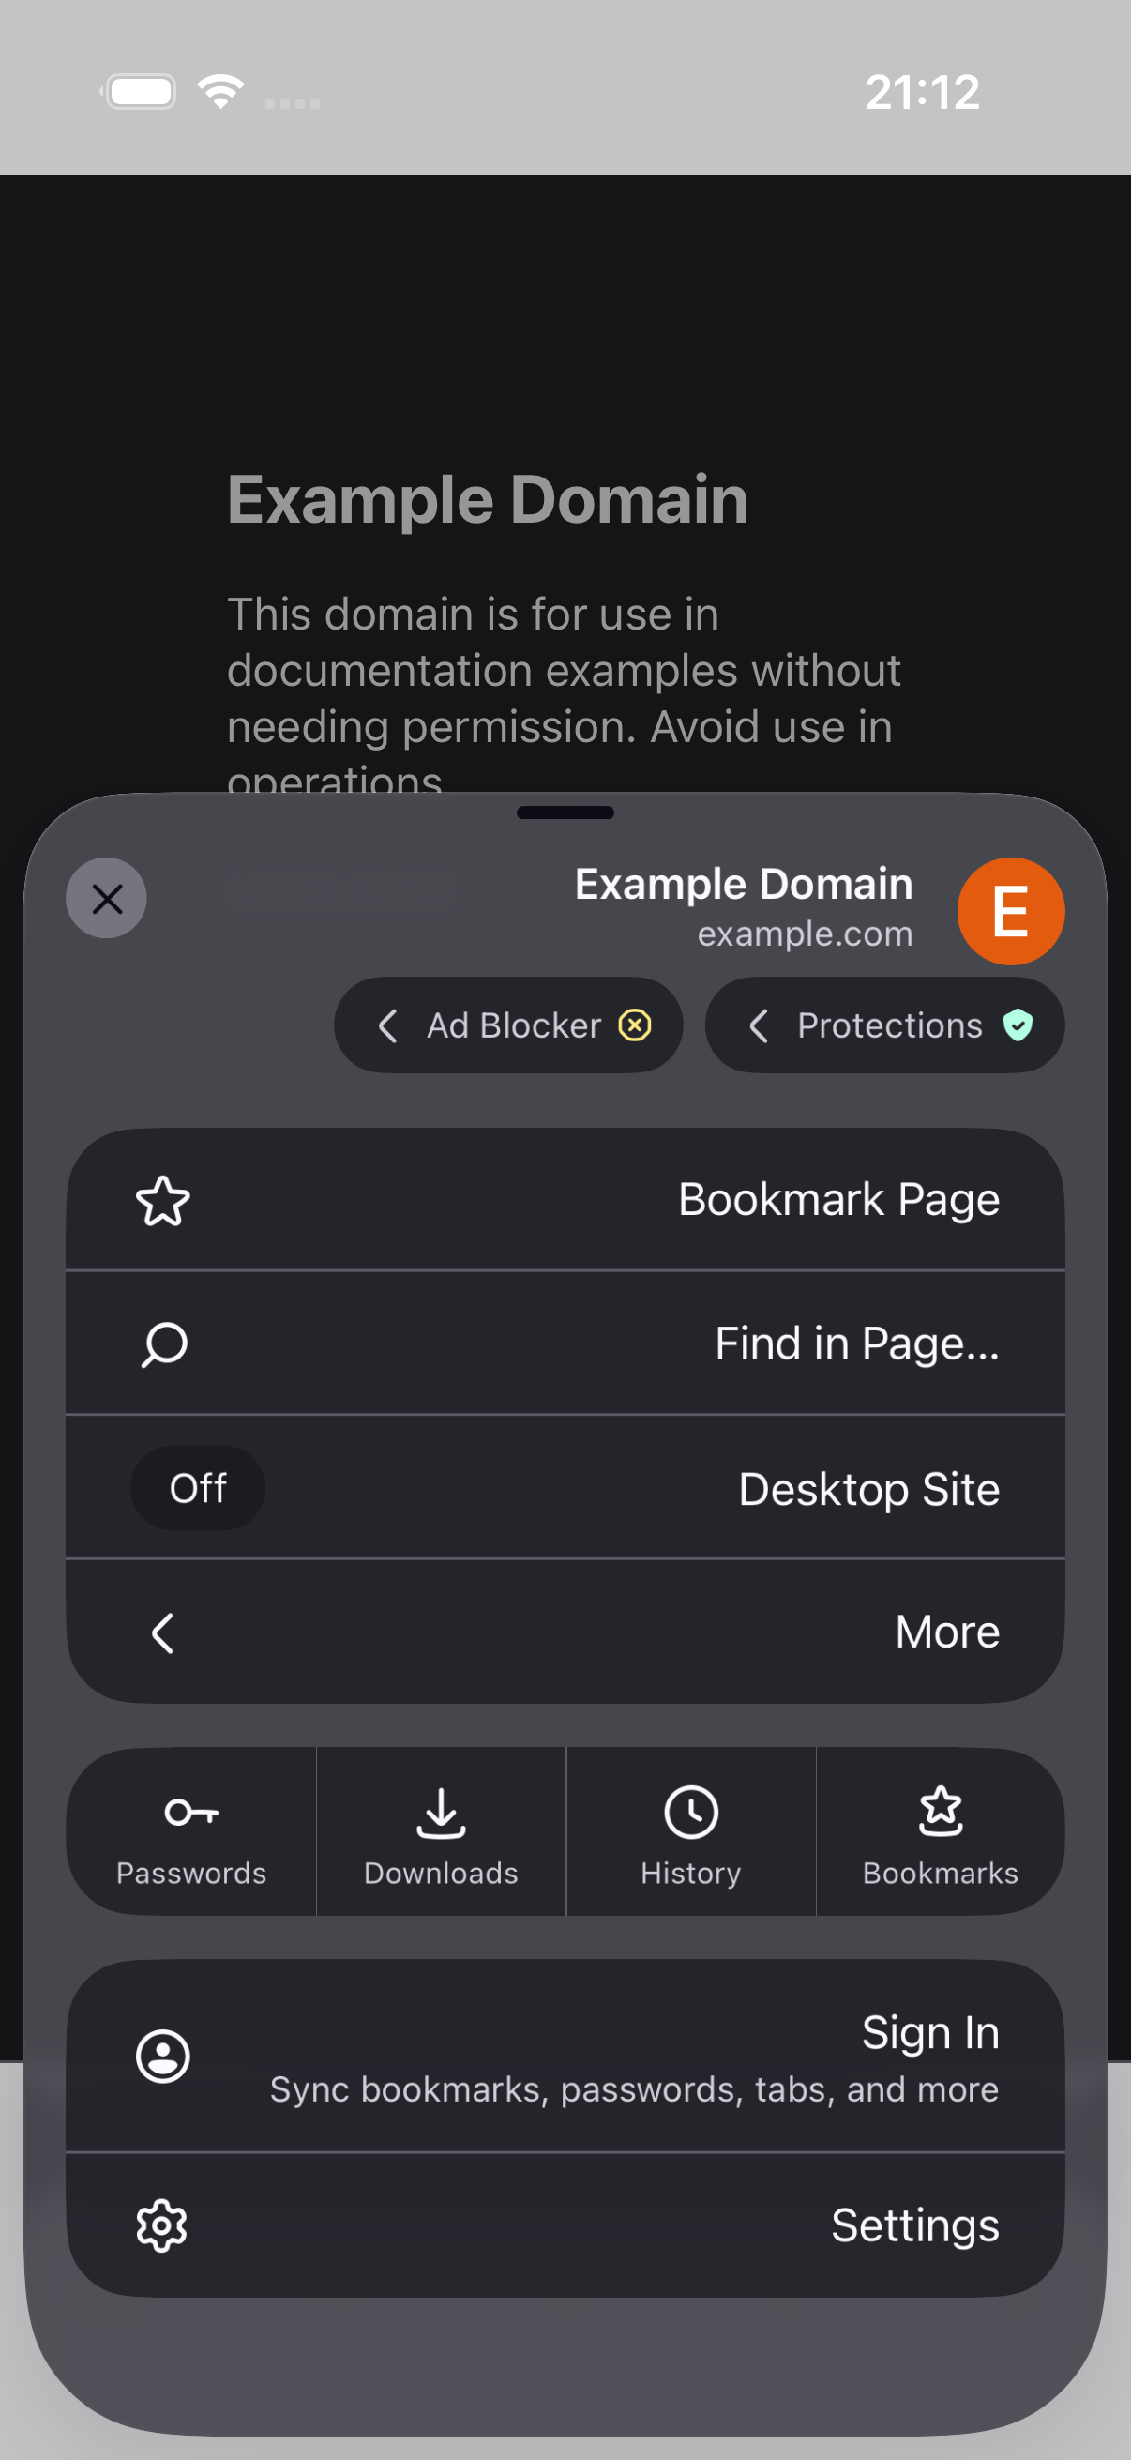
Task: Tap the Find in Page magnifier icon
Action: tap(164, 1344)
